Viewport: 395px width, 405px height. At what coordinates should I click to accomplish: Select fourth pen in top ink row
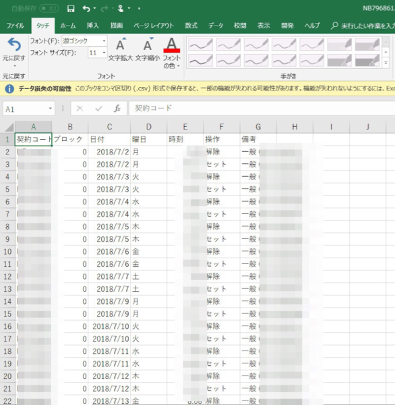pos(284,45)
